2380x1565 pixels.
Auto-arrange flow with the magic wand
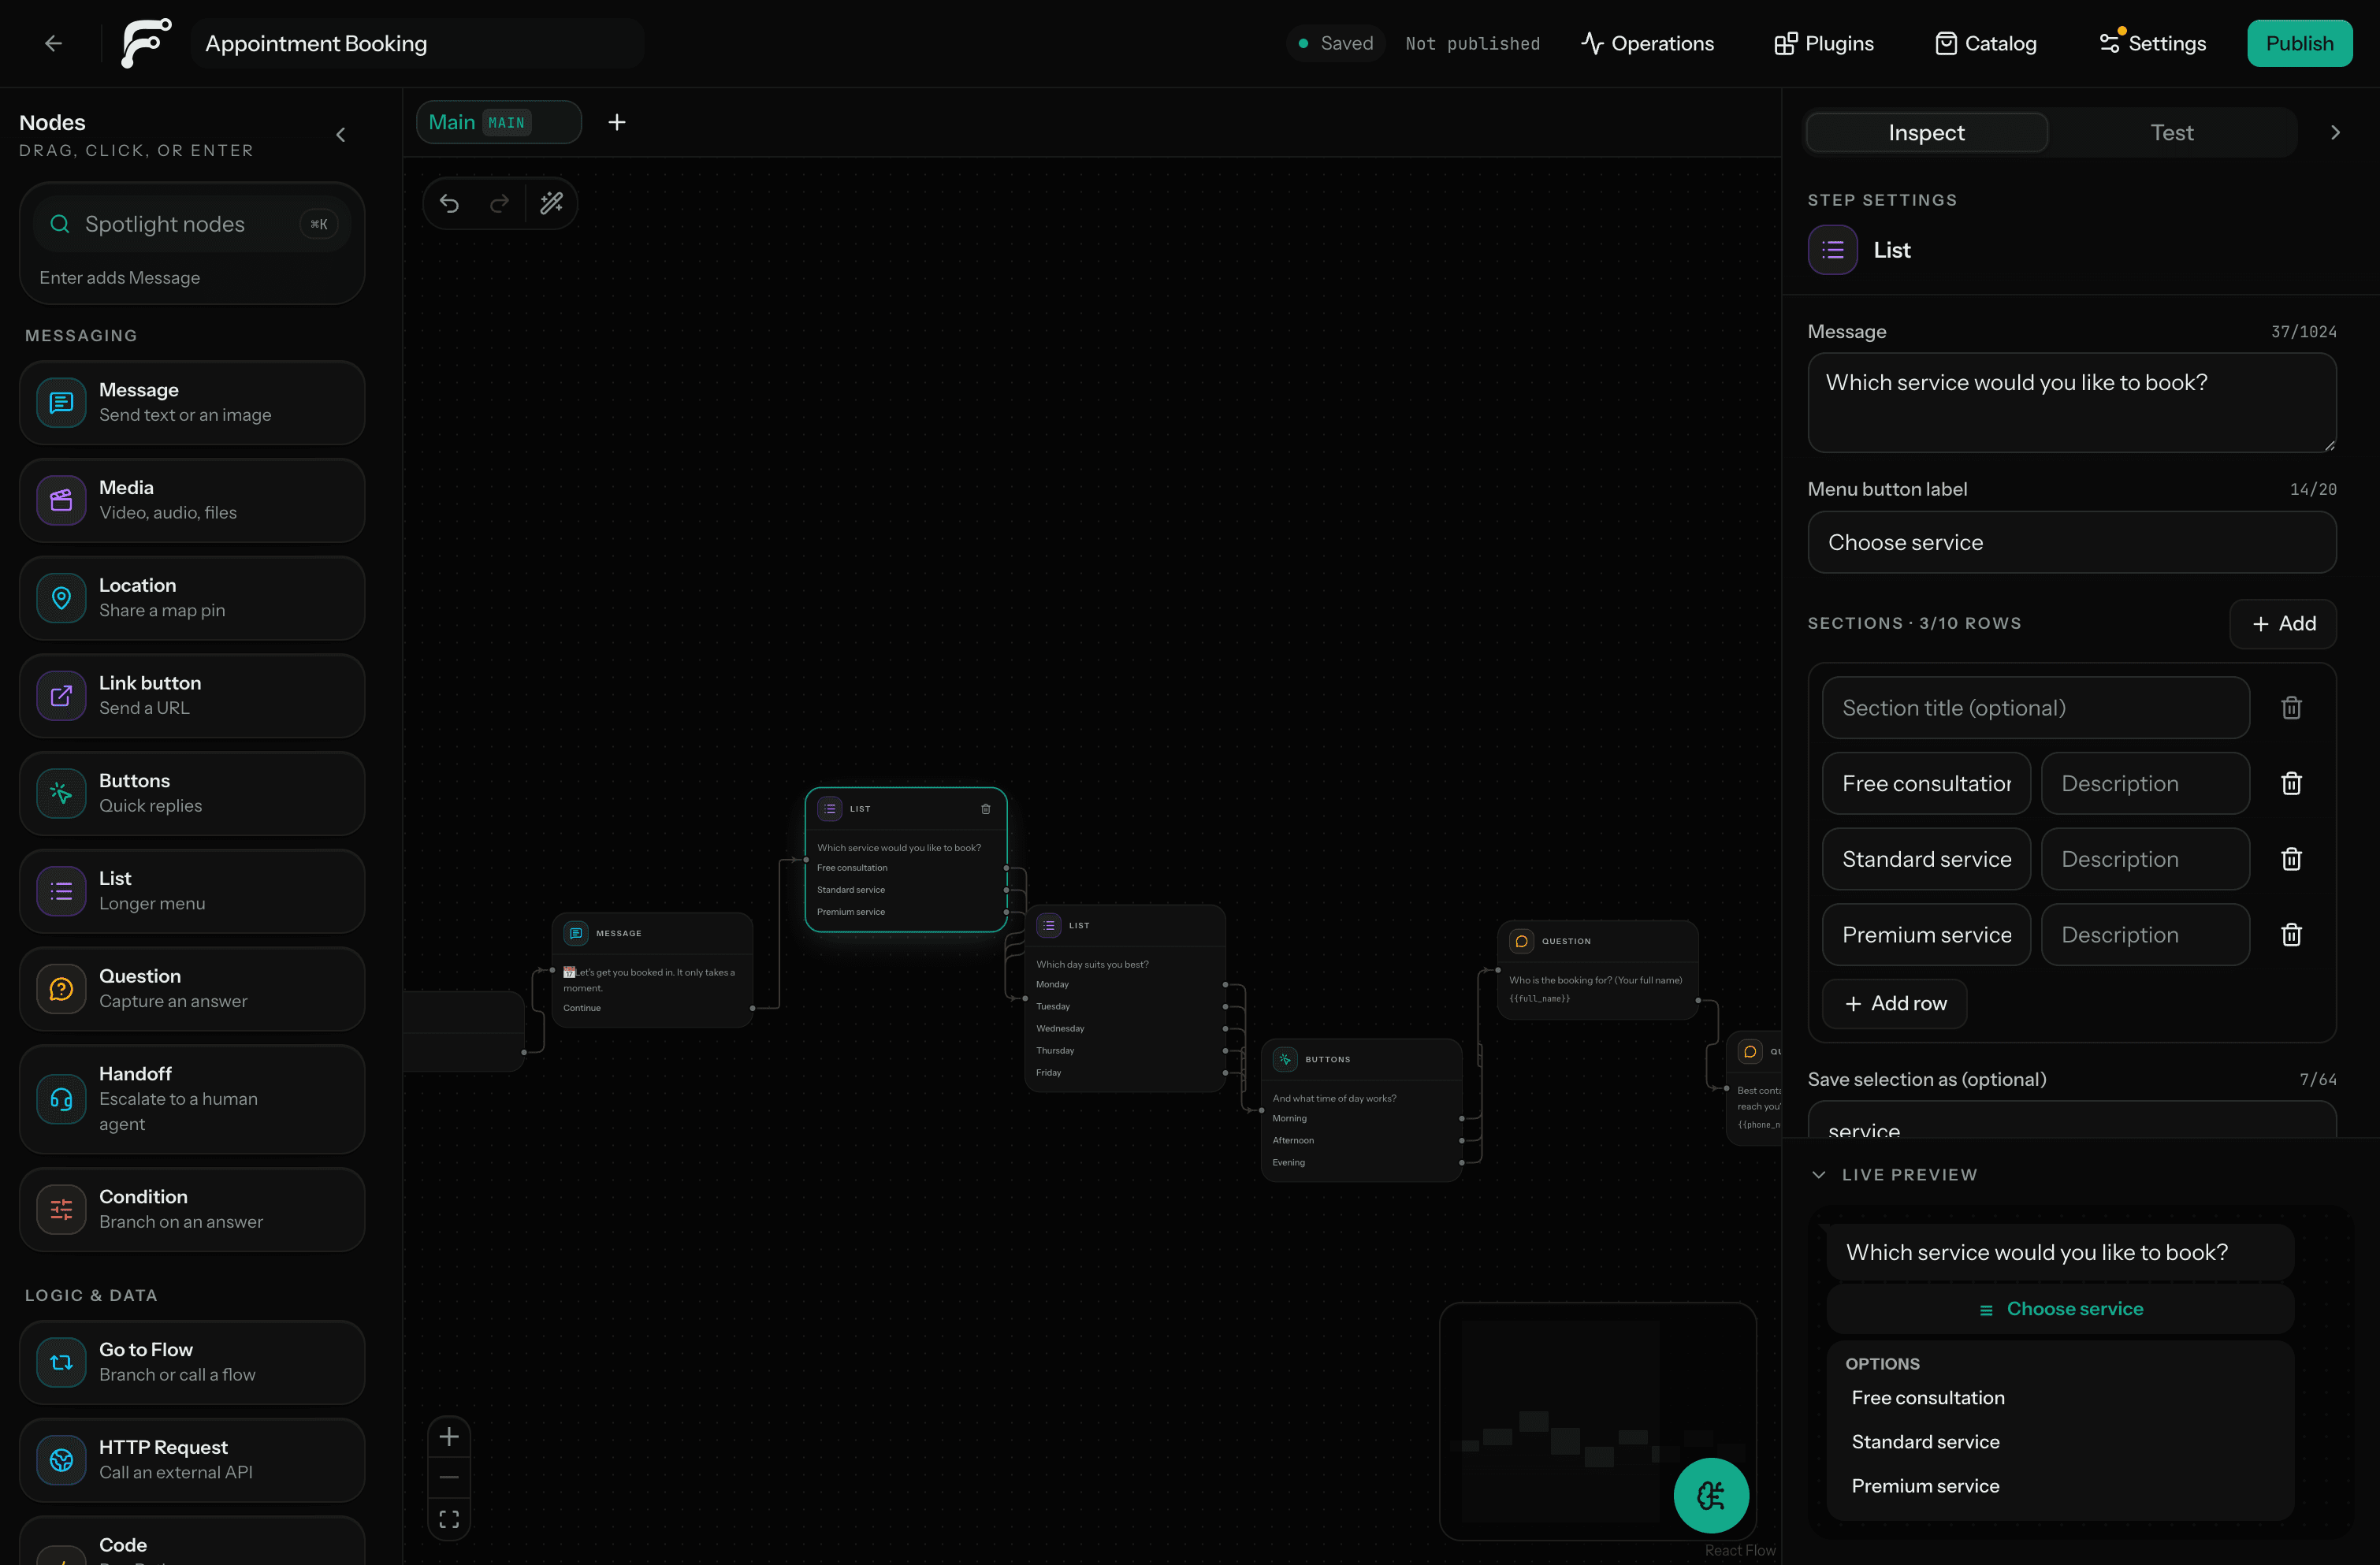point(551,204)
